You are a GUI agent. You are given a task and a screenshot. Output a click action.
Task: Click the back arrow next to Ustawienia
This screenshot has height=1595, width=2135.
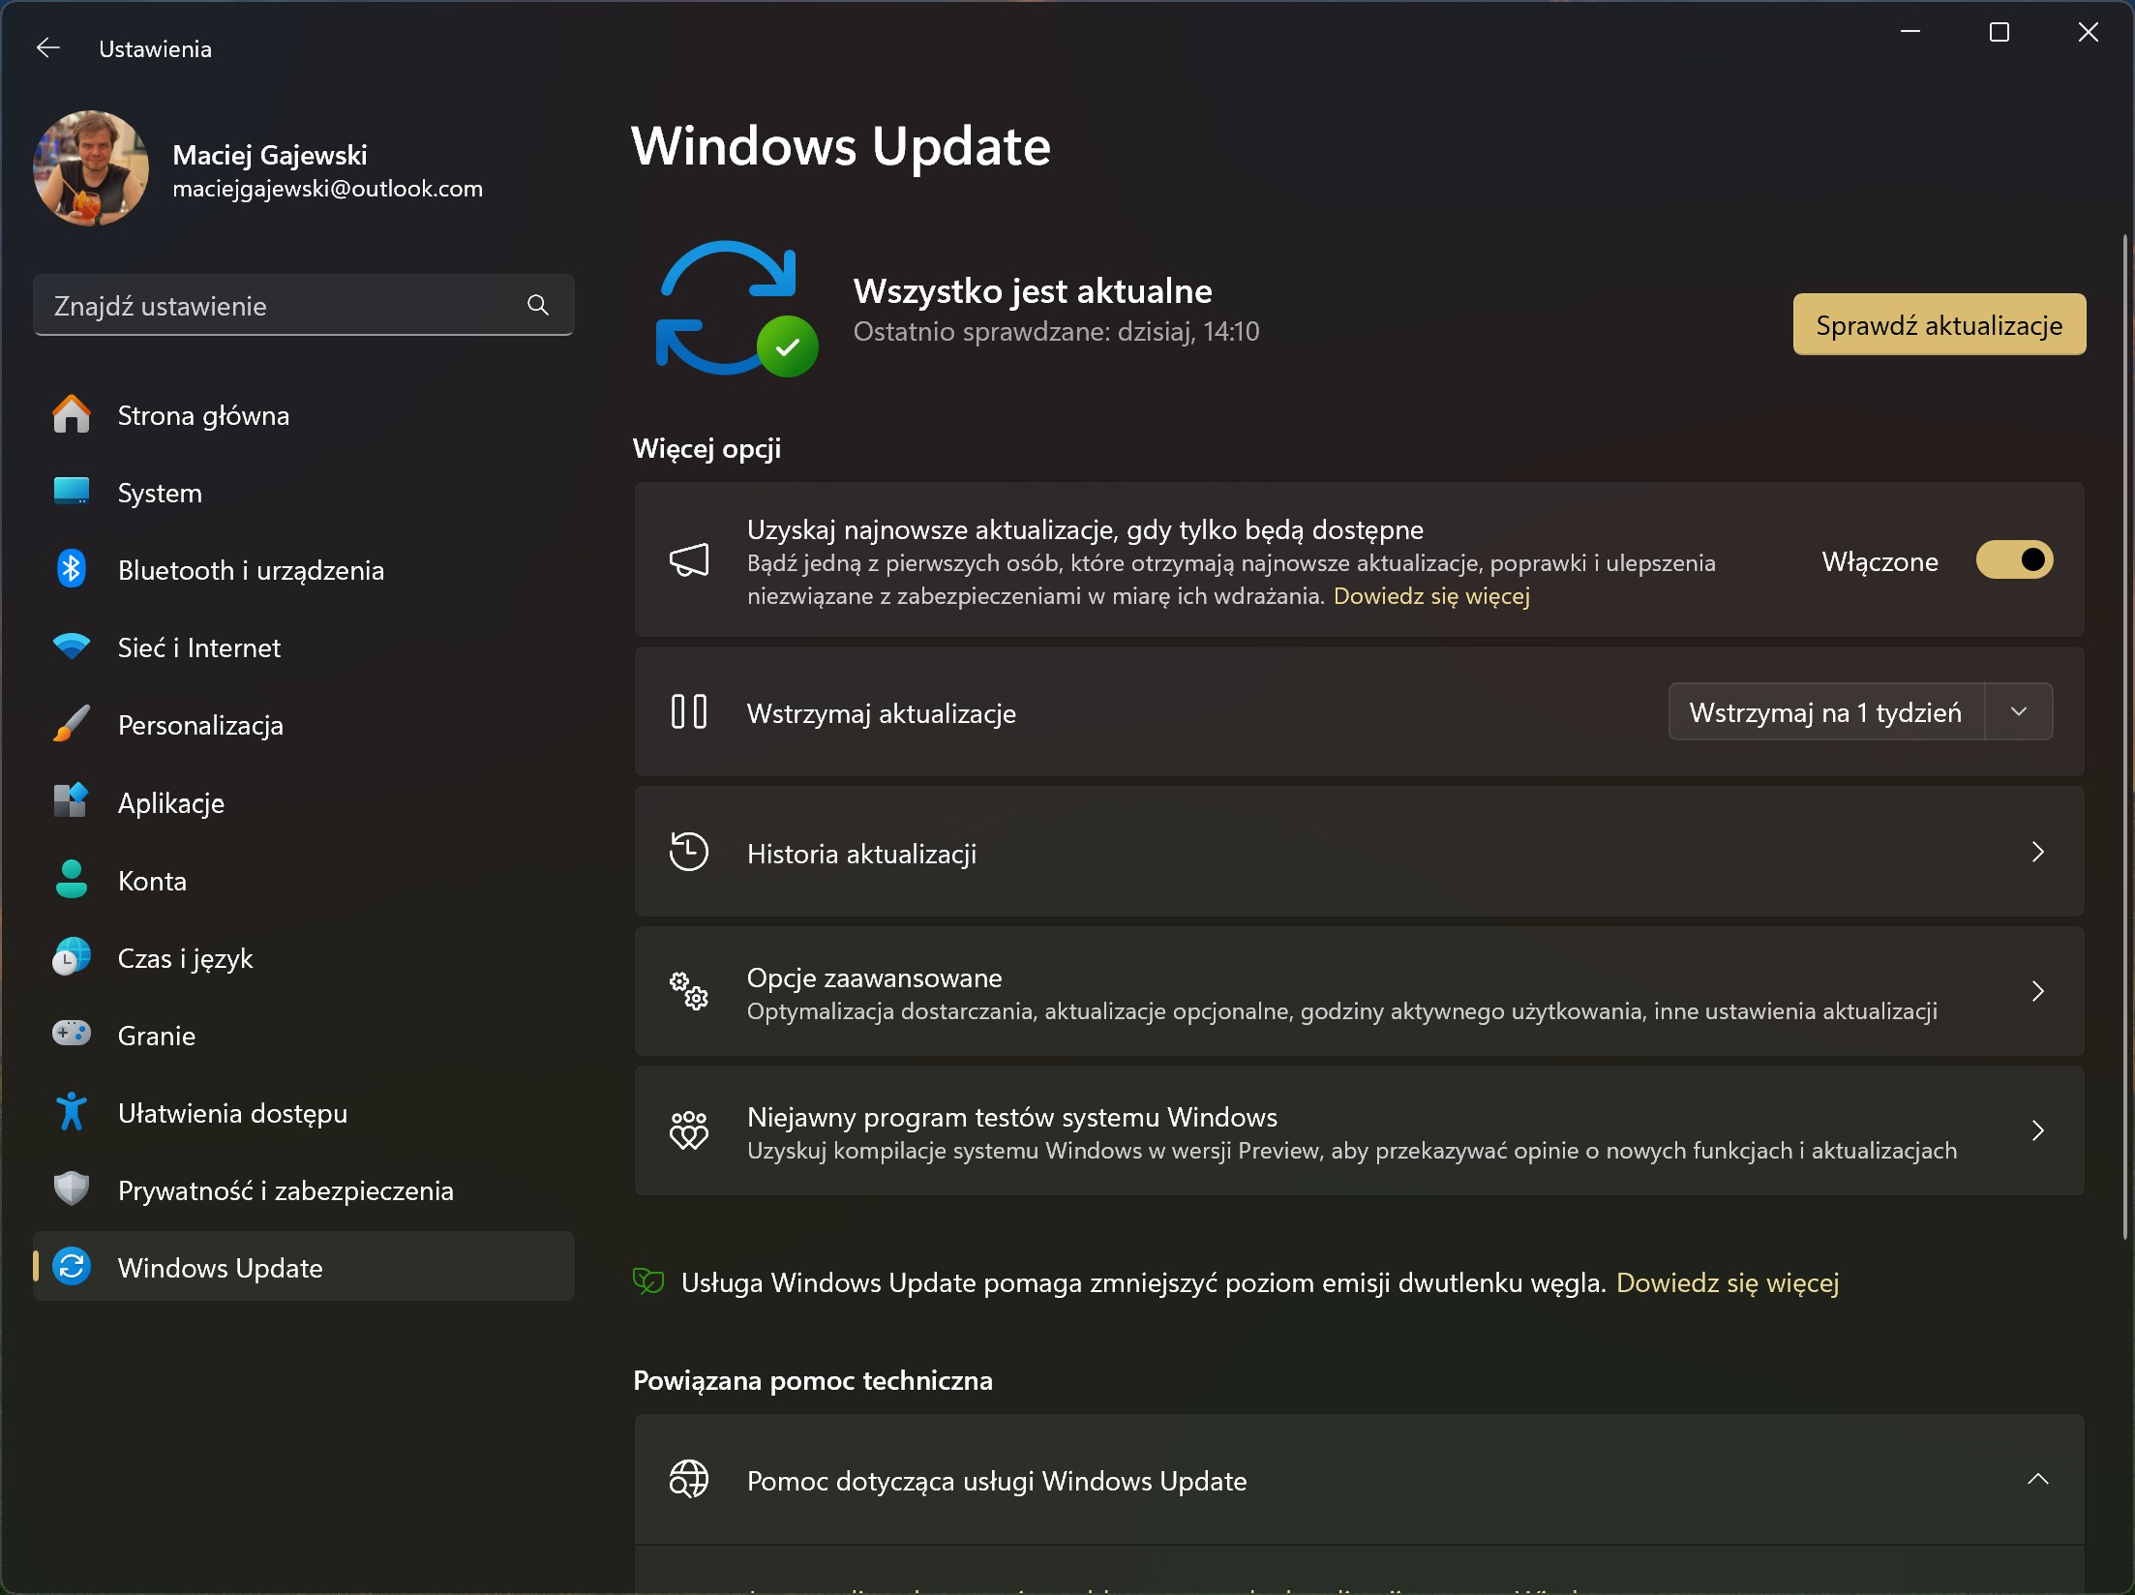click(x=47, y=47)
